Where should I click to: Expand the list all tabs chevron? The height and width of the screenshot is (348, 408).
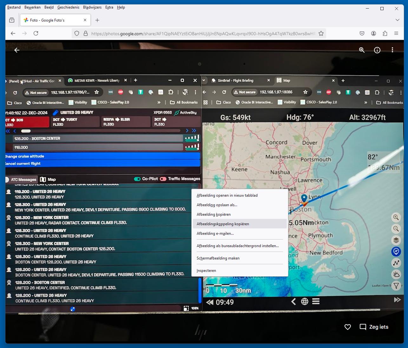(398, 20)
